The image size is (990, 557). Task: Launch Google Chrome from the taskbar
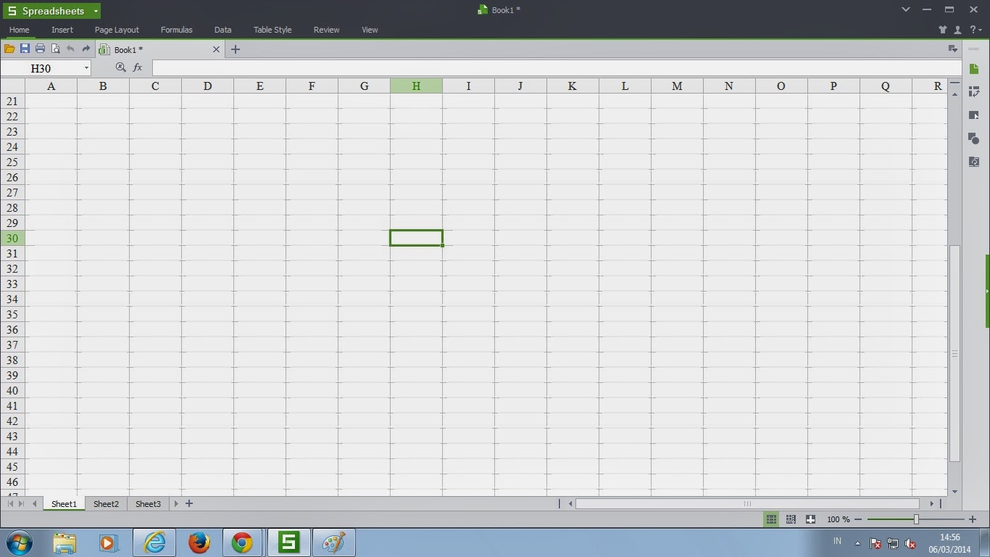(x=244, y=542)
